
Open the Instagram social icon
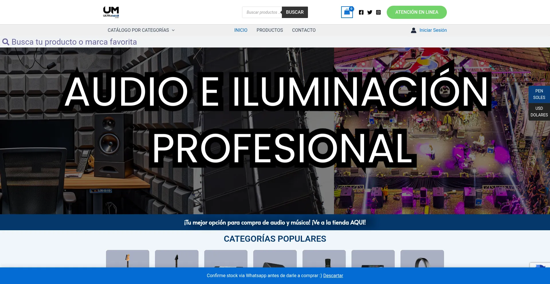coord(378,12)
